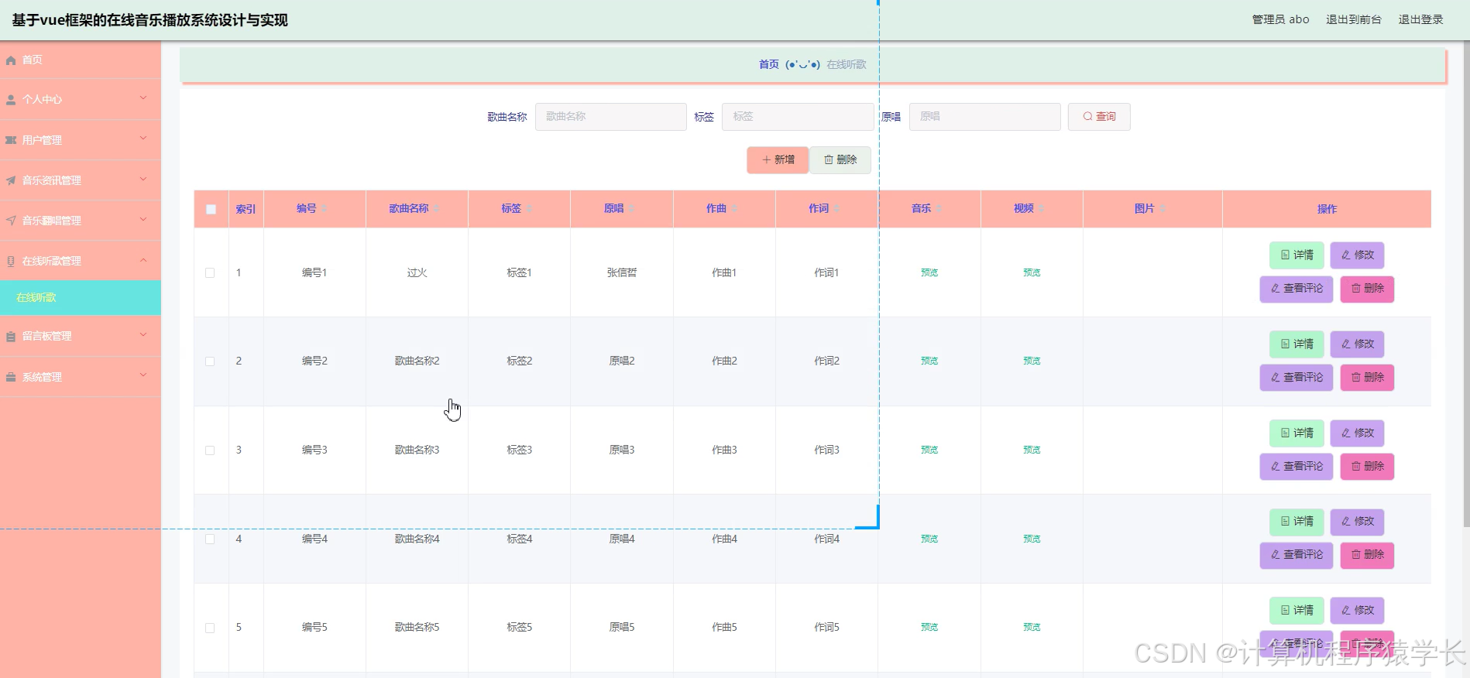This screenshot has width=1470, height=678.
Task: Focus the 歌曲名称 search field
Action: click(x=610, y=117)
